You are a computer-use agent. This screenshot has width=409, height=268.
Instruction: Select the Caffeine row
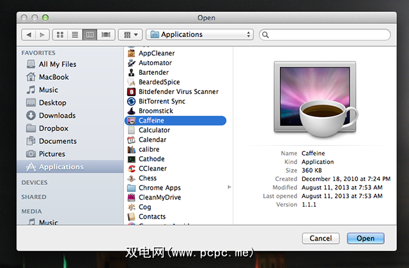[x=175, y=120]
